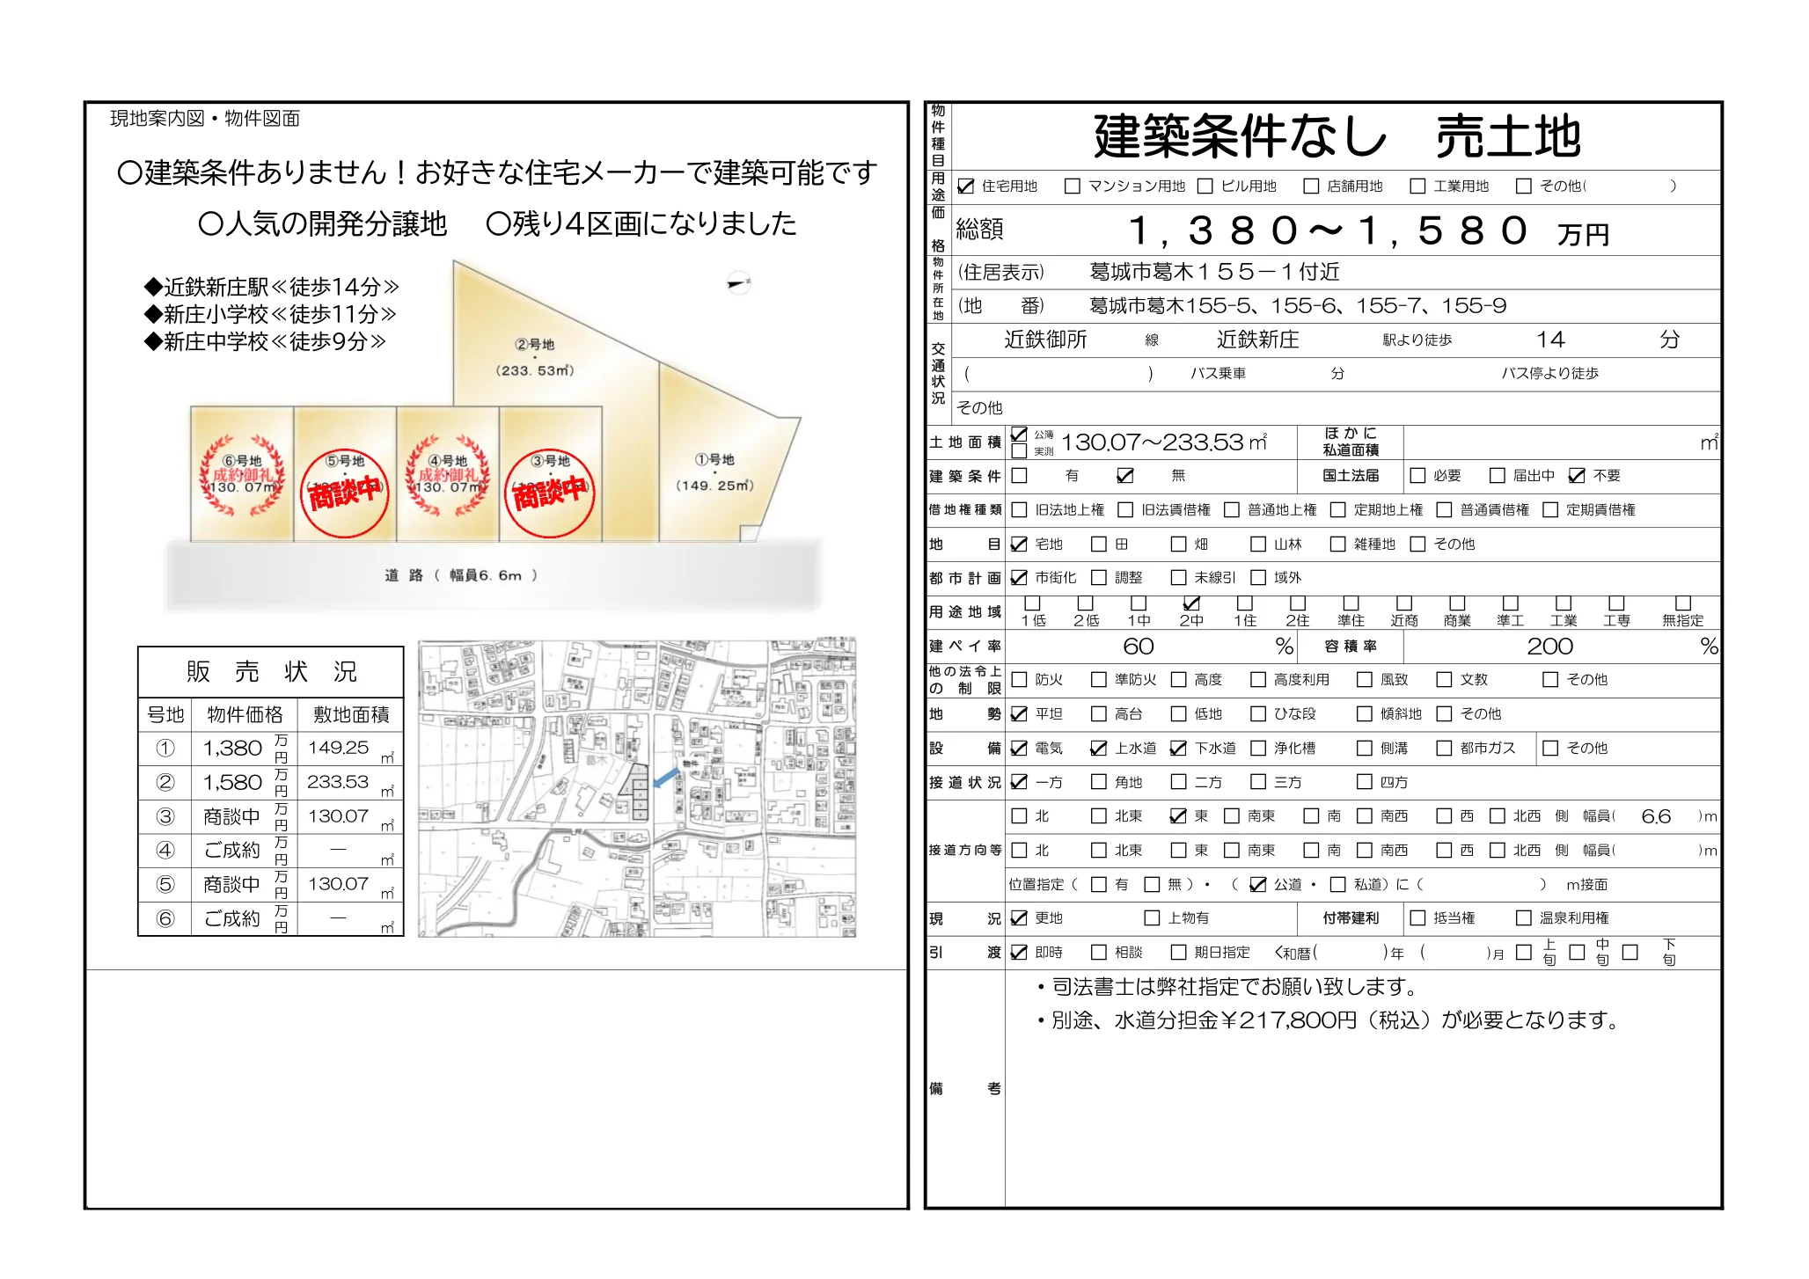Image resolution: width=1809 pixels, height=1279 pixels.
Task: Check the マンション用地 property type checkbox
Action: [x=1072, y=186]
